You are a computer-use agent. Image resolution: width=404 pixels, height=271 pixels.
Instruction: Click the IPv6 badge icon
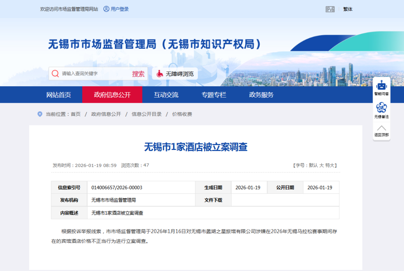[330, 9]
